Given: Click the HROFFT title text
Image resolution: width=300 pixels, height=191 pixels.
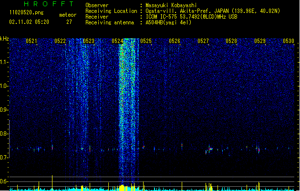Looking at the screenshot, I should click(x=49, y=4).
